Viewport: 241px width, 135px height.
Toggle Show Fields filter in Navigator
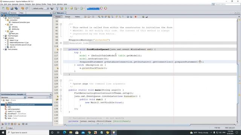6,124
